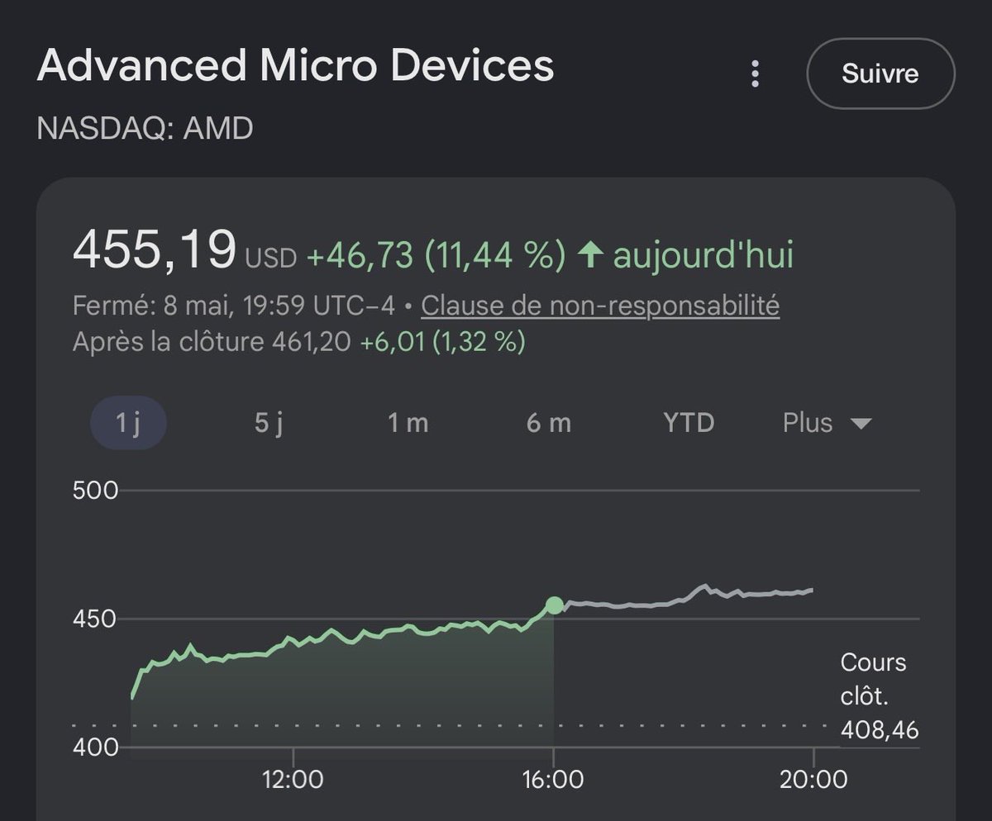Click the green up arrow beside aujourd'hui
Viewport: 992px width, 821px height.
coord(589,255)
